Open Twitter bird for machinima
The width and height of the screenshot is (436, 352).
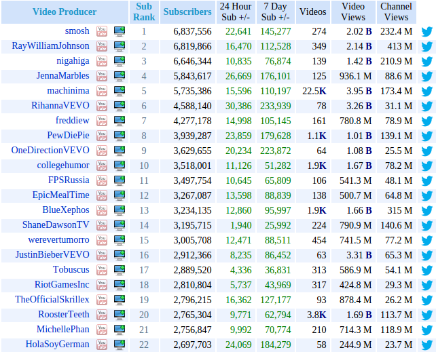coord(426,92)
